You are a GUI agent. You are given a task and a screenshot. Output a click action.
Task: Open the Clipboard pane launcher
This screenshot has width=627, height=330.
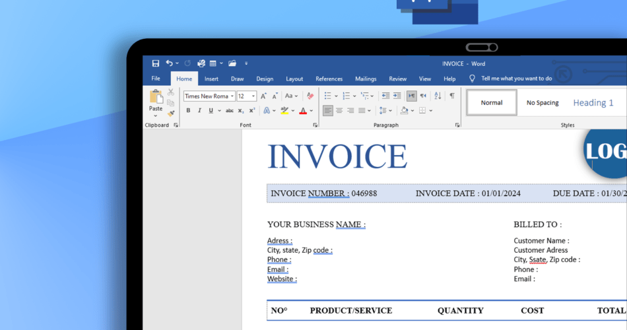coord(176,125)
